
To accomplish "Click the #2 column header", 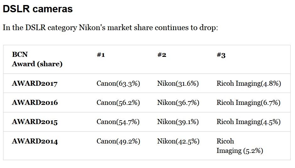I will (x=162, y=55).
